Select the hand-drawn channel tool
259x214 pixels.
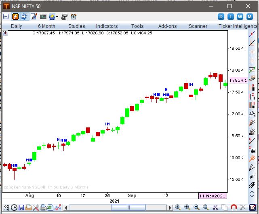point(252,78)
